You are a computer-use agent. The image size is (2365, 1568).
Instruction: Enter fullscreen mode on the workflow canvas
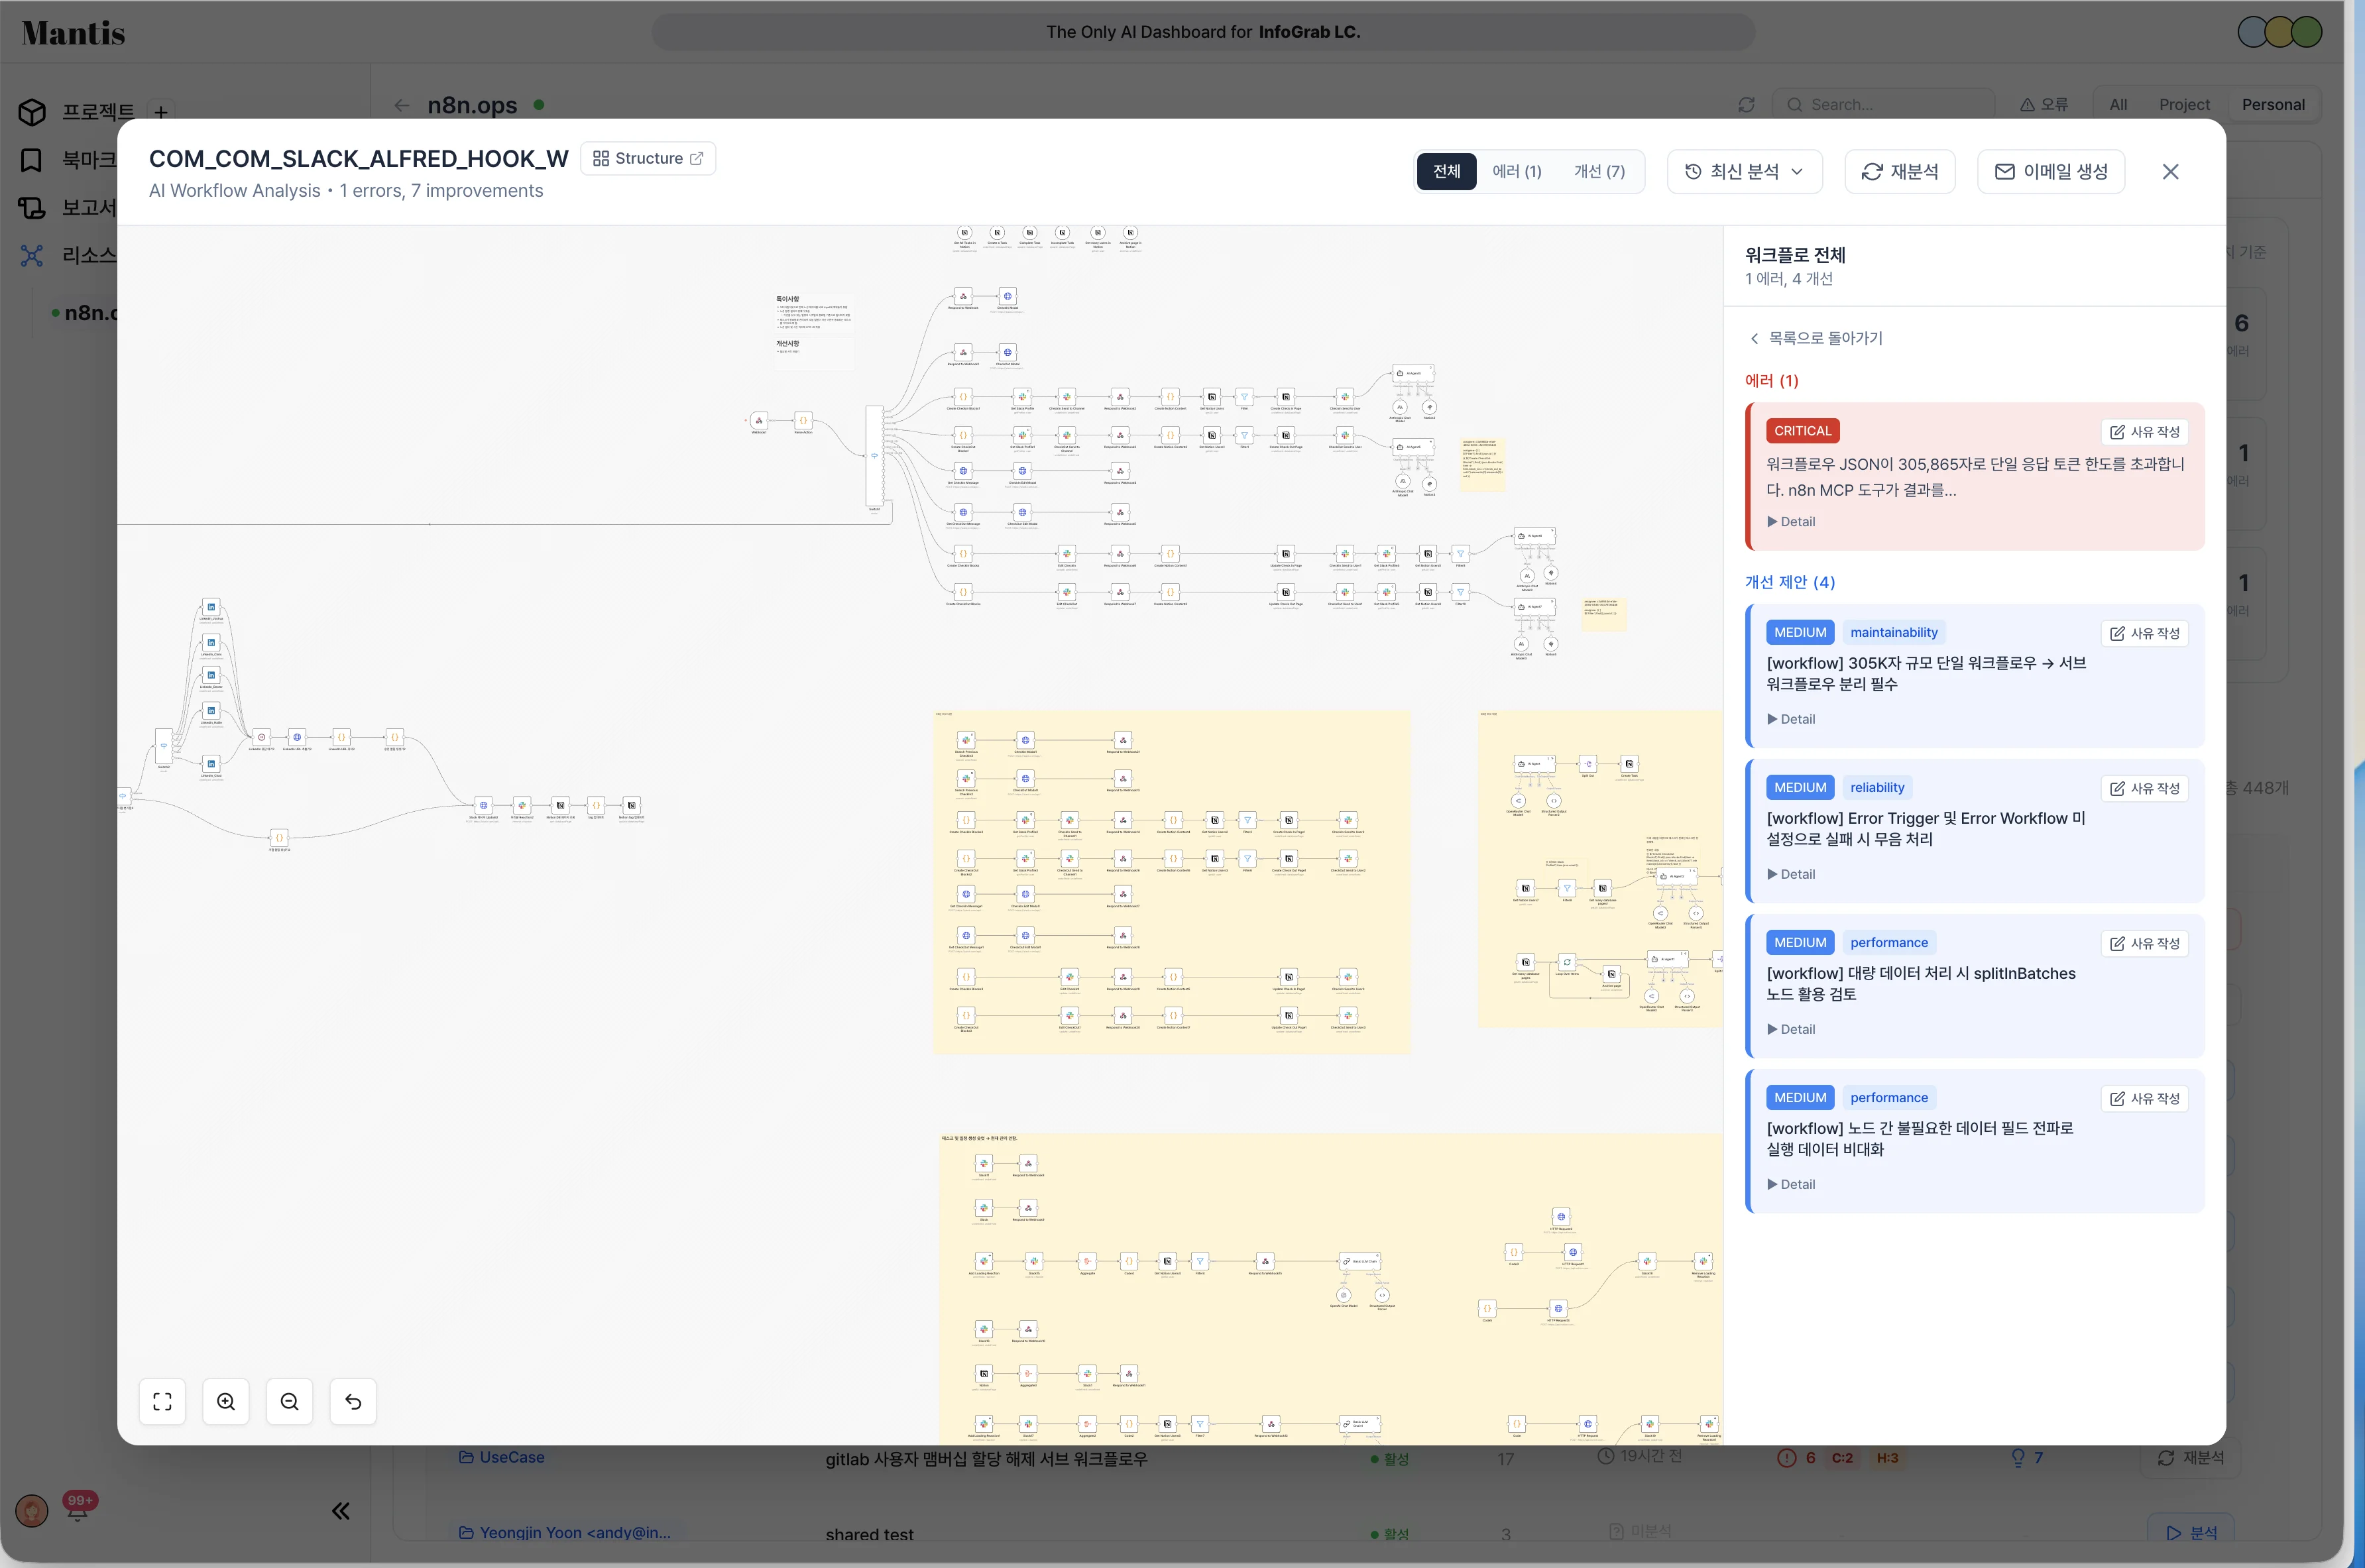(x=162, y=1401)
